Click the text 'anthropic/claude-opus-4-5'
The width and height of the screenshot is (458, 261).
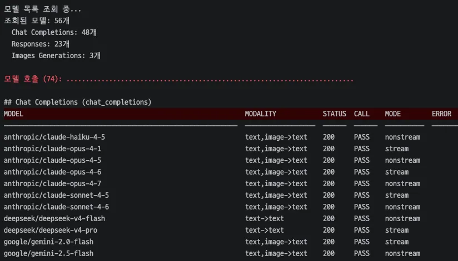pos(53,160)
